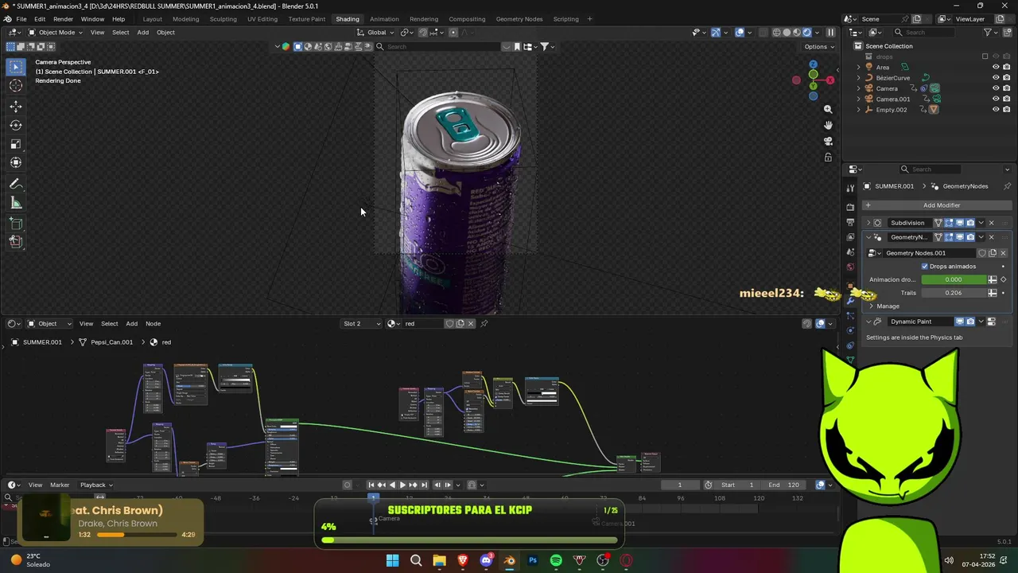Jump to the timeline end frame

(x=424, y=485)
